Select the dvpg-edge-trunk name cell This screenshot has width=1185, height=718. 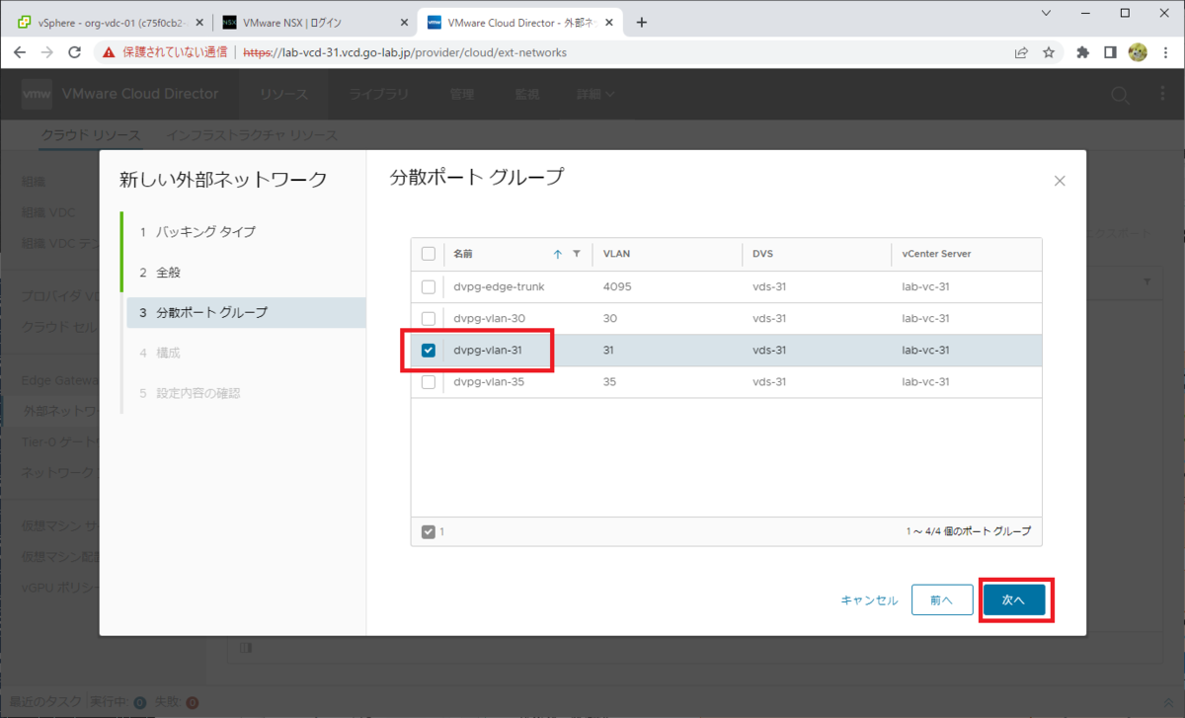pos(499,286)
